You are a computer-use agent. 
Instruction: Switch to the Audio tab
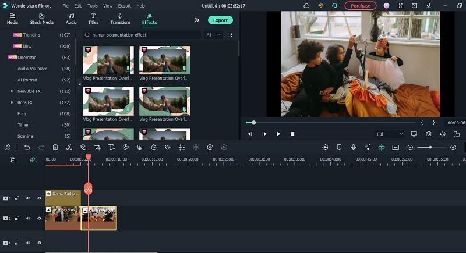(71, 19)
